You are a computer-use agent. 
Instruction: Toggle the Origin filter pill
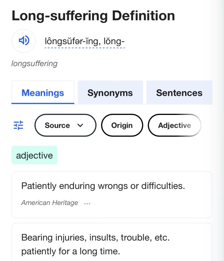click(122, 125)
